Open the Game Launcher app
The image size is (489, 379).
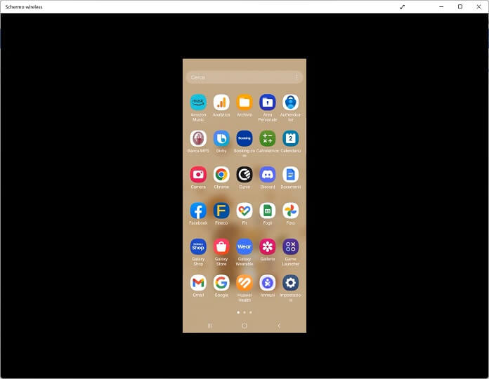click(291, 246)
